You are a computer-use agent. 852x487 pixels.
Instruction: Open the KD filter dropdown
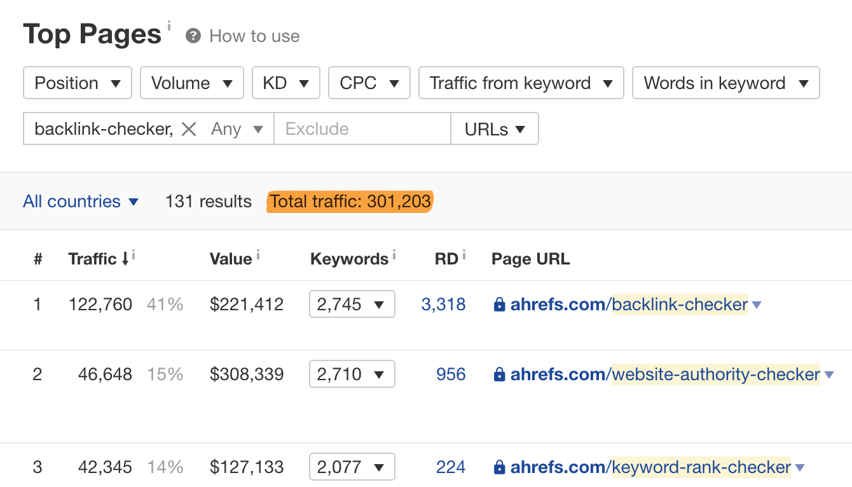pyautogui.click(x=285, y=83)
